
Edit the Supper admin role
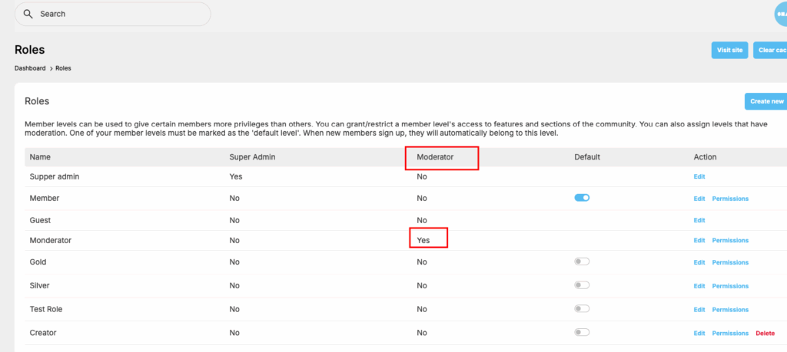699,176
